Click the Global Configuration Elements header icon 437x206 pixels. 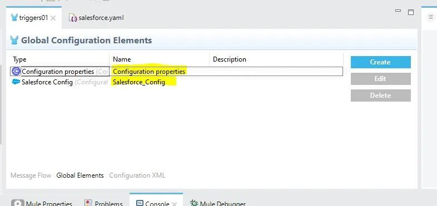tap(14, 41)
